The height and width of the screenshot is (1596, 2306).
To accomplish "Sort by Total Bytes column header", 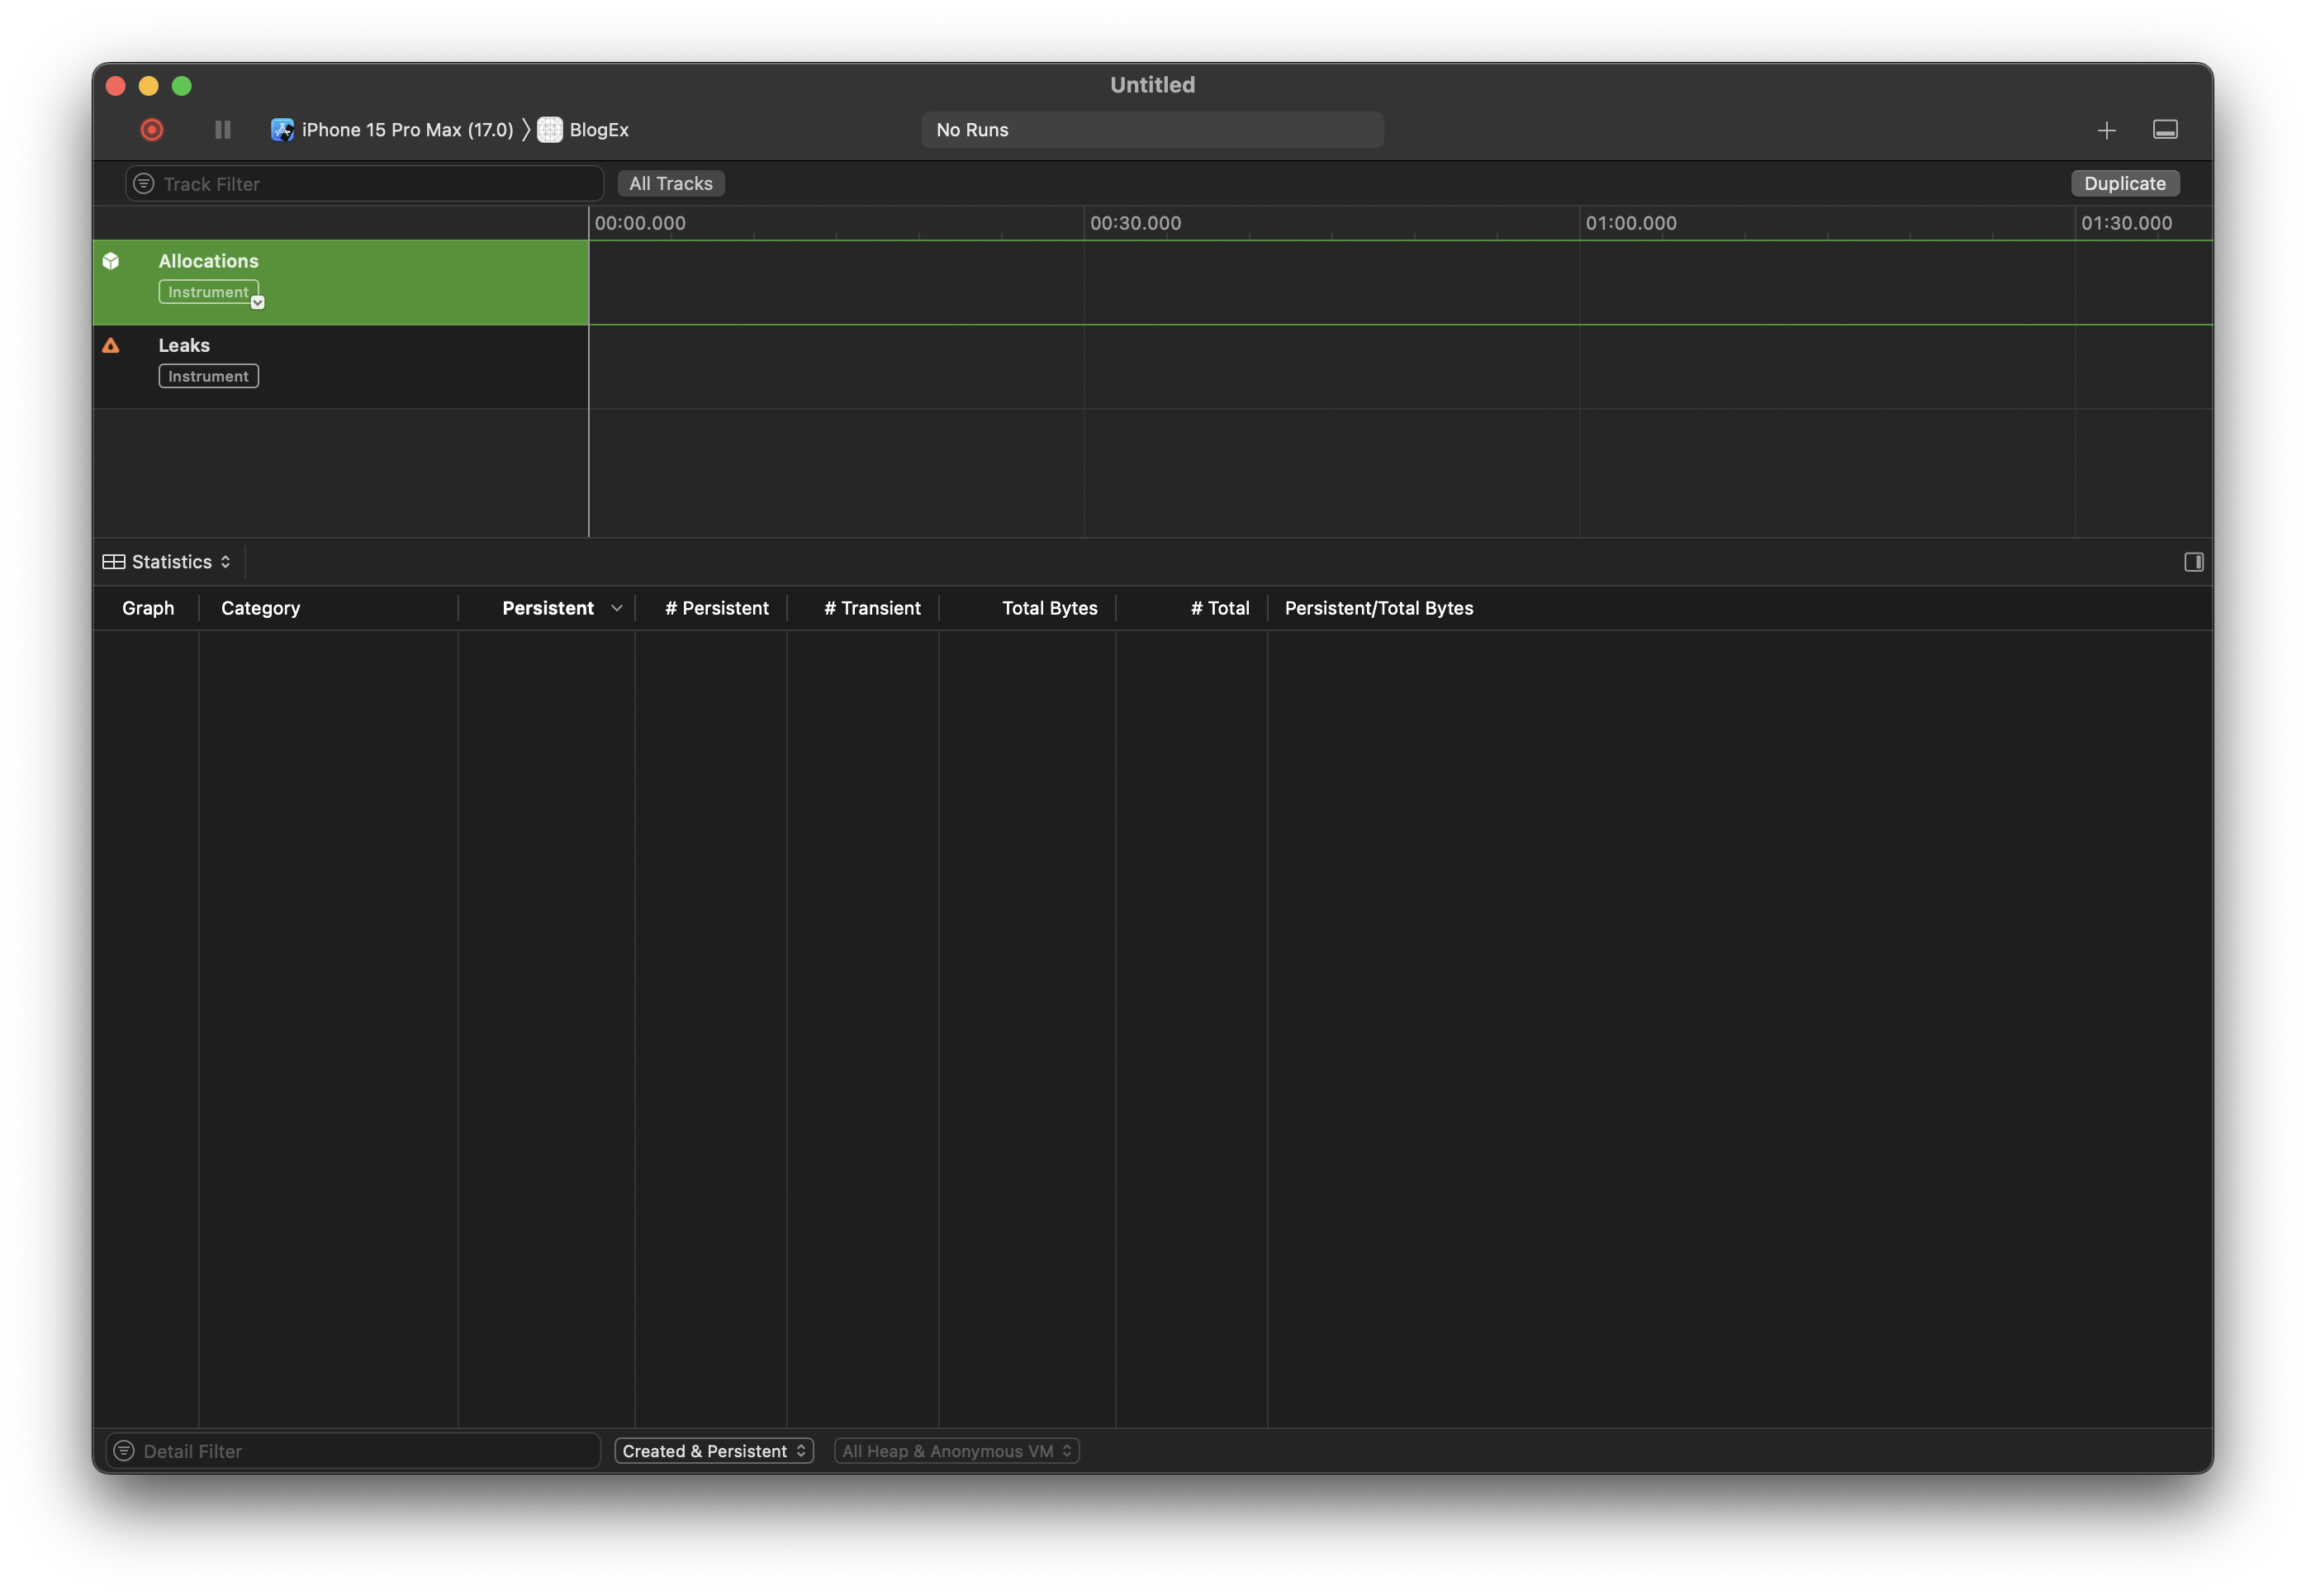I will (1049, 608).
